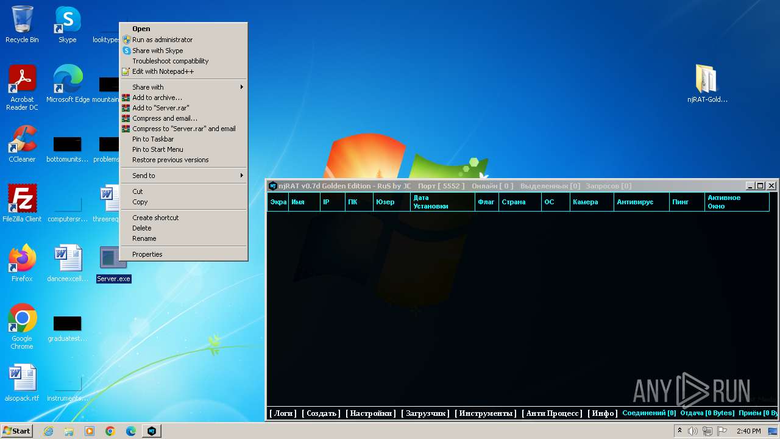
Task: Open the Action Center flag icon
Action: point(721,431)
